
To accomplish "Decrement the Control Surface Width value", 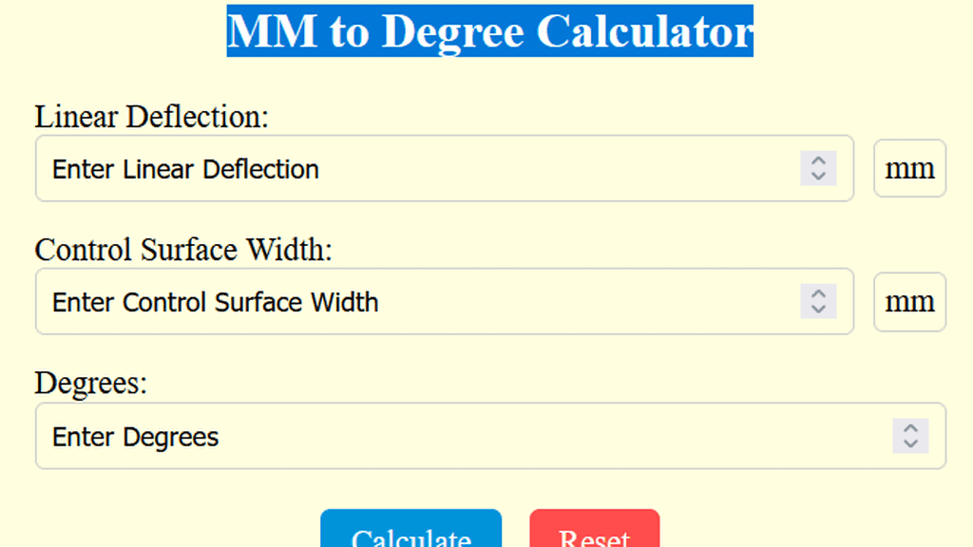I will point(818,309).
